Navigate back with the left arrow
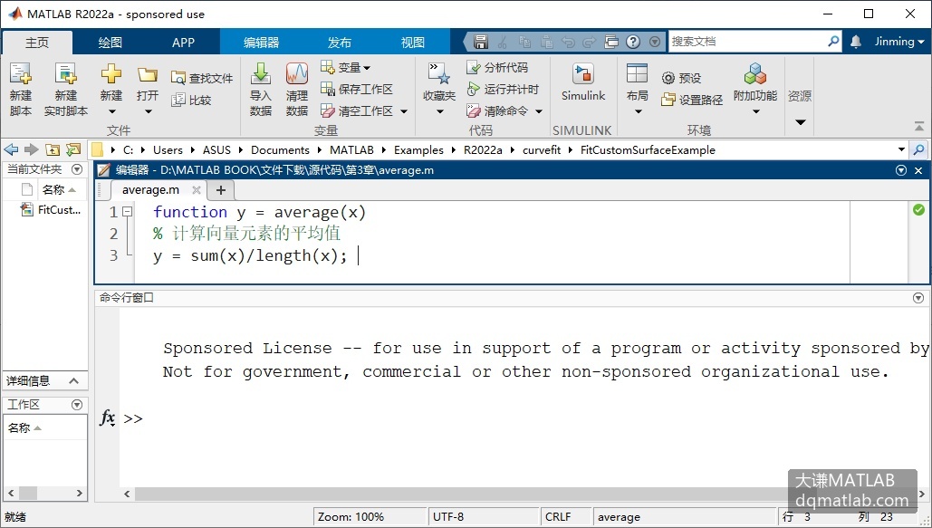932x528 pixels. pos(11,149)
